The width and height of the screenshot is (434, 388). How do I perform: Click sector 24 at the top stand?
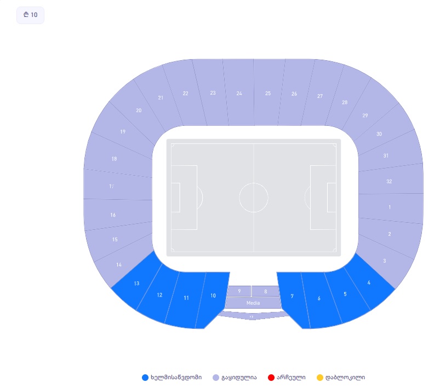[x=239, y=94]
